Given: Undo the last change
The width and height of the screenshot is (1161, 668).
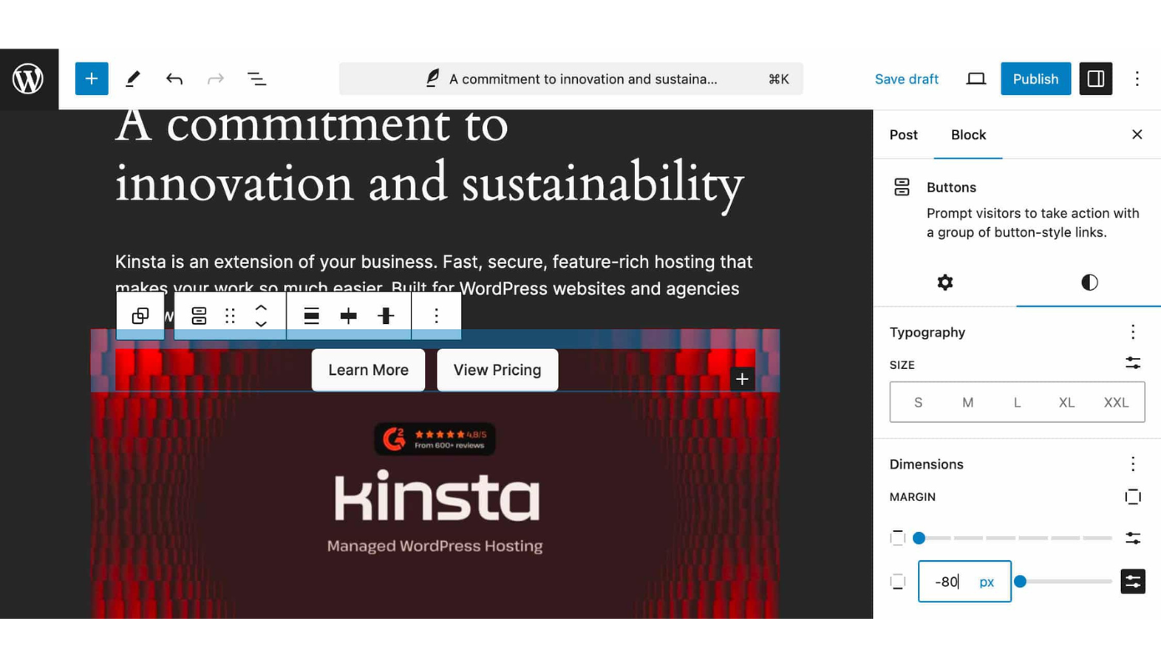Looking at the screenshot, I should pos(174,79).
